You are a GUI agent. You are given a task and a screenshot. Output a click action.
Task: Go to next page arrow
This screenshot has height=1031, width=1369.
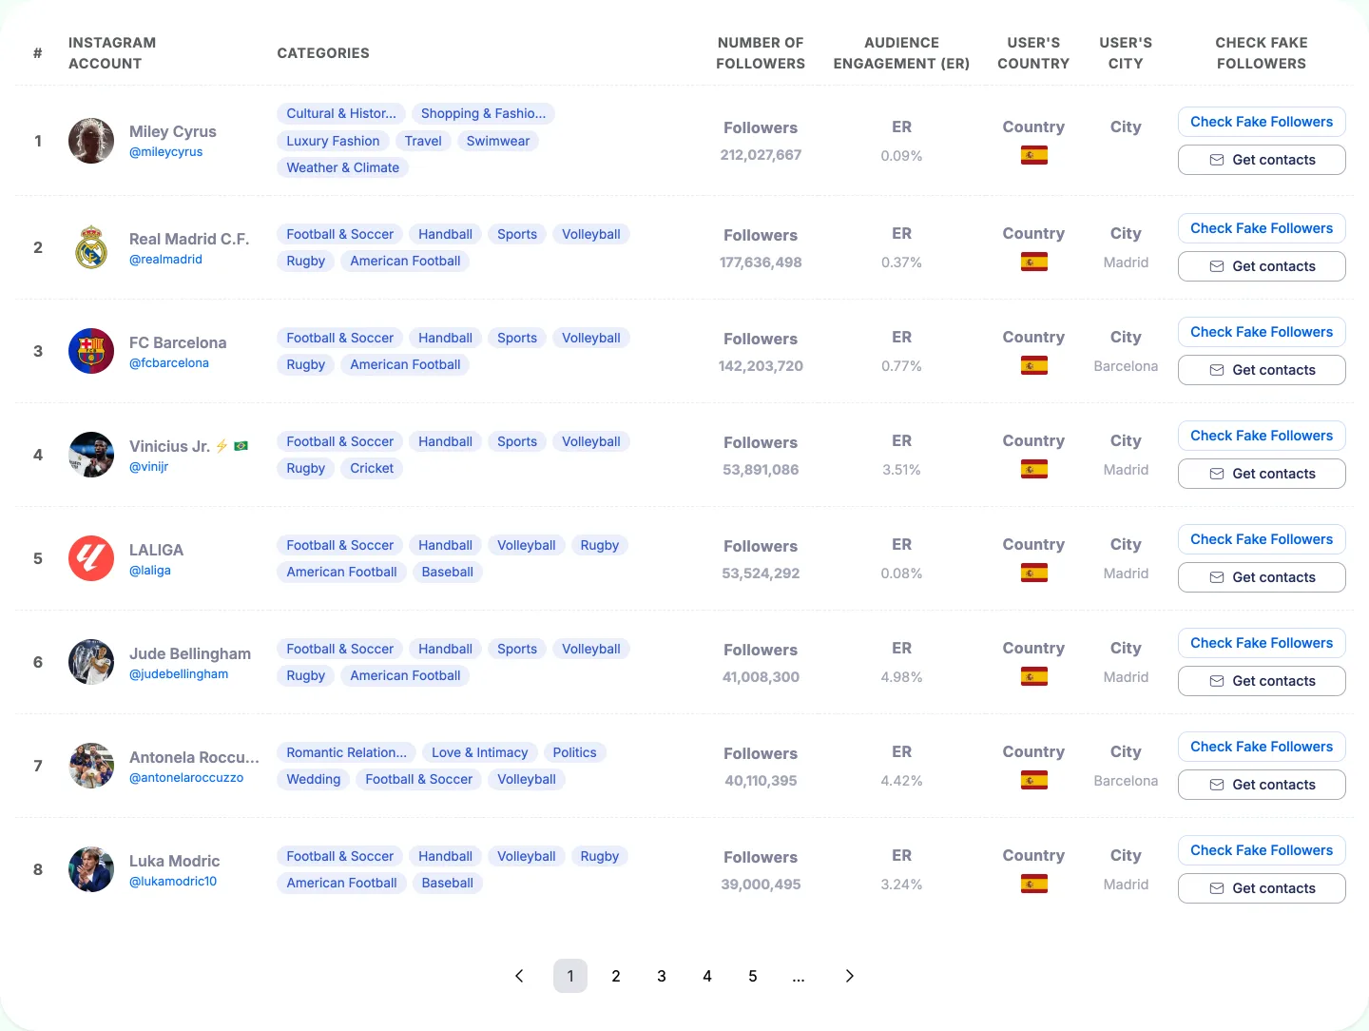[849, 976]
